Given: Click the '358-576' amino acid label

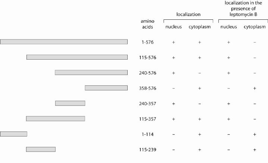Looking at the screenshot, I should click(147, 88).
